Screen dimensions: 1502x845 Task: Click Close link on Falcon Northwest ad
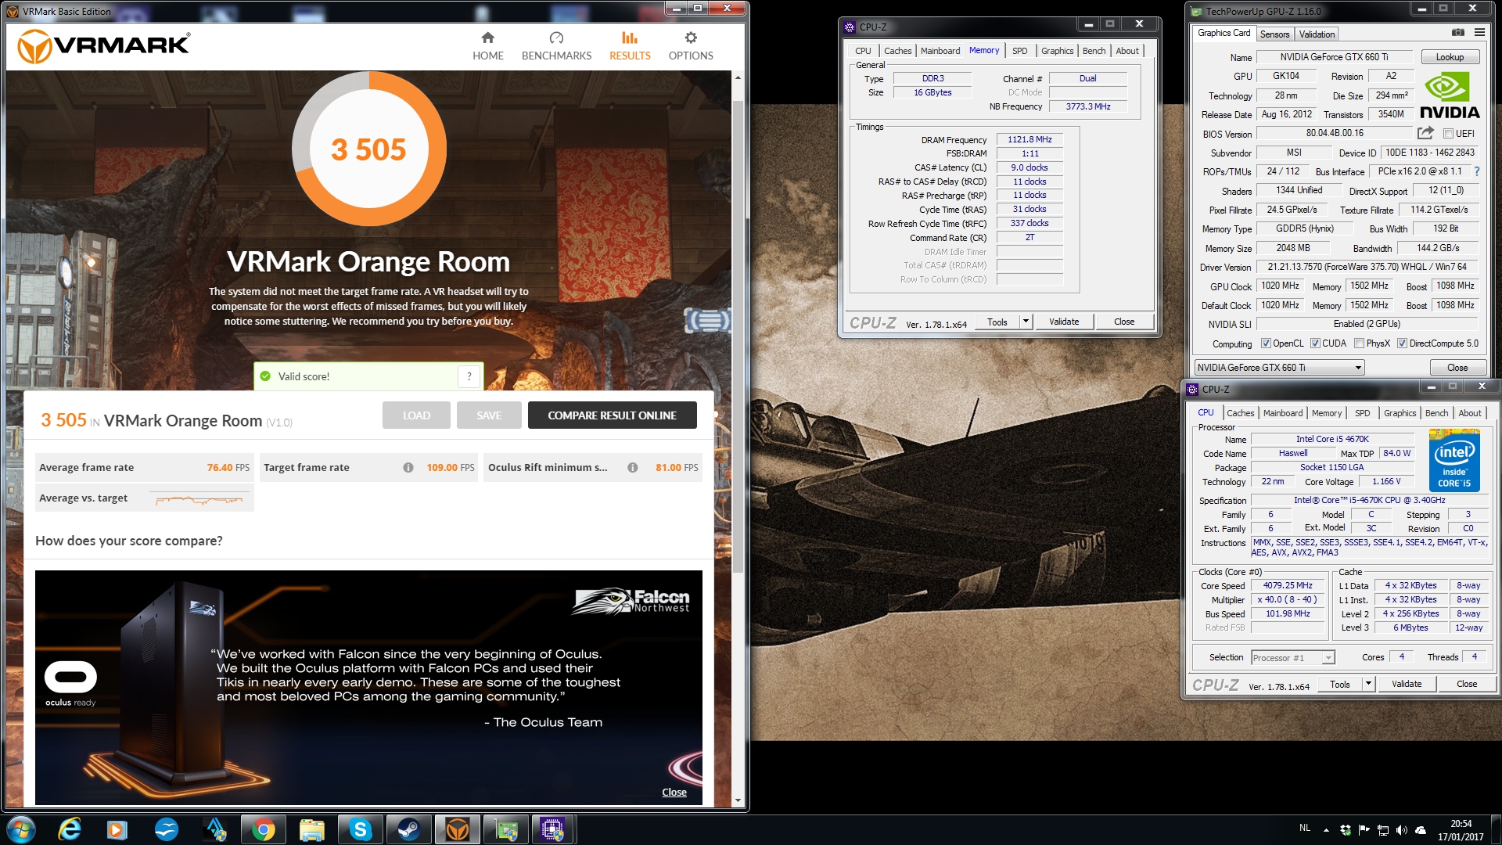(674, 793)
